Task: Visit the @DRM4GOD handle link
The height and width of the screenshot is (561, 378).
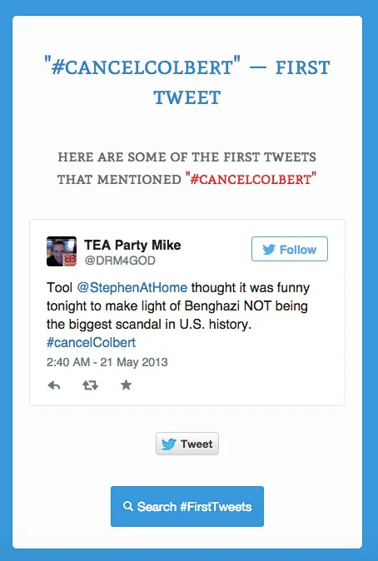Action: tap(120, 261)
